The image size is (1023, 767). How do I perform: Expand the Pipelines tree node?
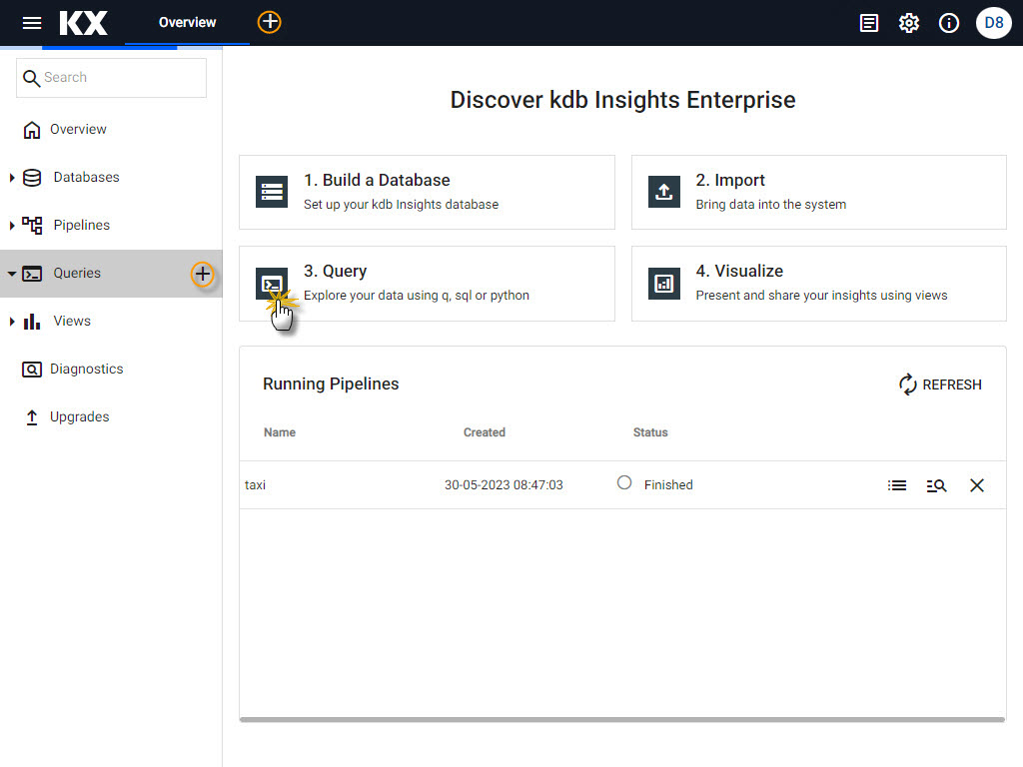[12, 226]
